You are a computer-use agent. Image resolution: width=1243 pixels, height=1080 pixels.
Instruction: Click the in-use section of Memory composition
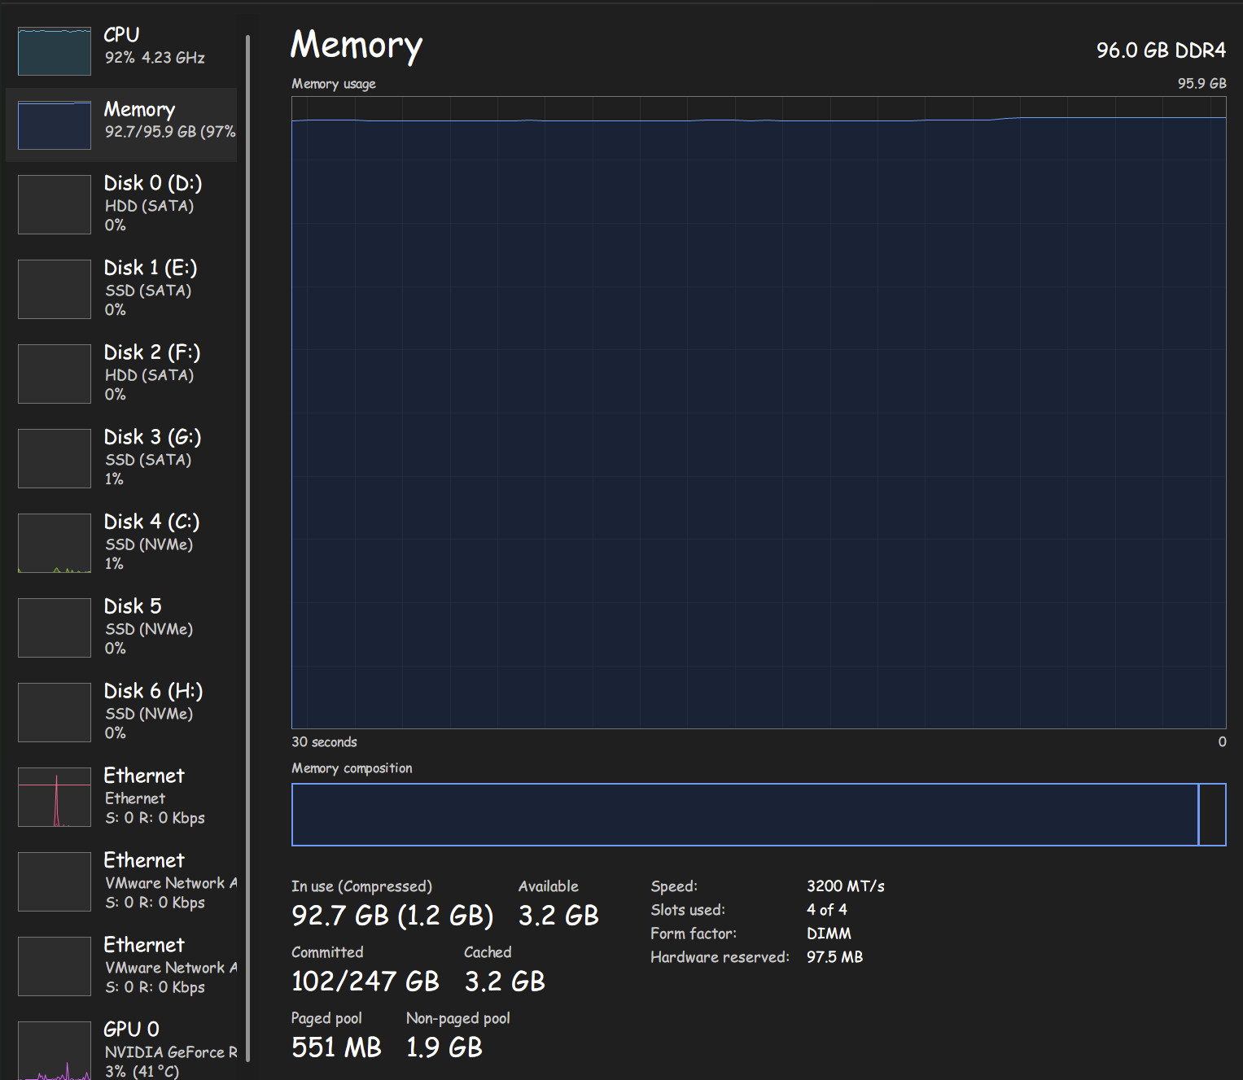click(x=745, y=815)
